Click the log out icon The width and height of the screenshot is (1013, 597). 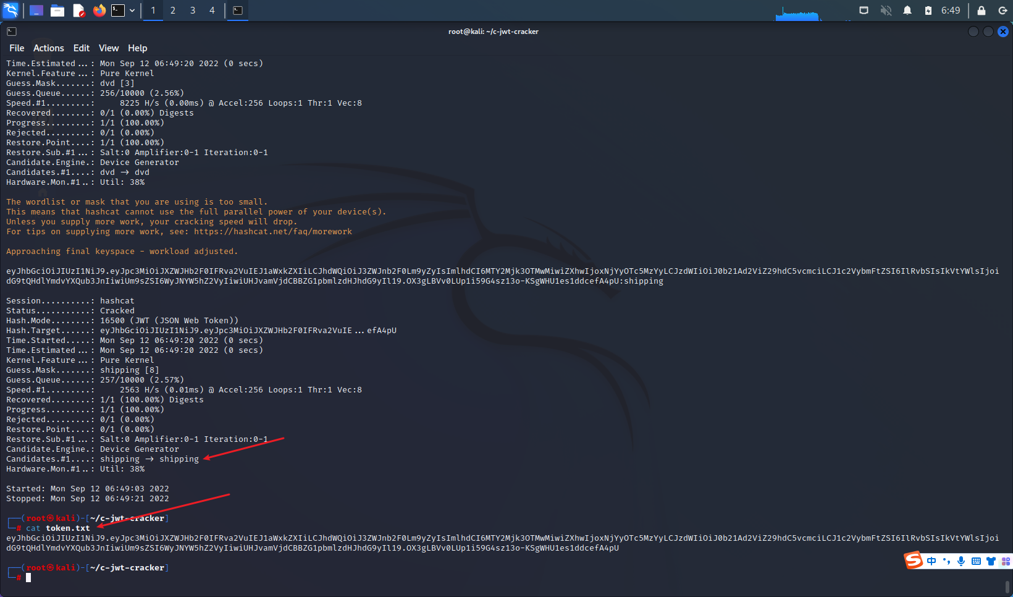pyautogui.click(x=1002, y=11)
